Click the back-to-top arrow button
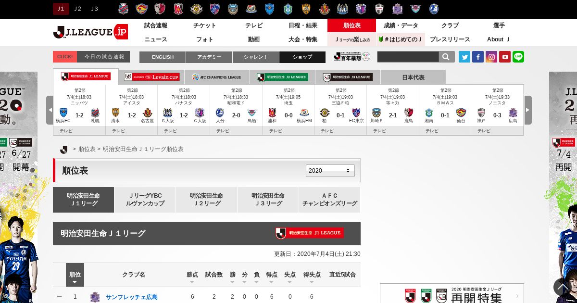 (x=563, y=287)
